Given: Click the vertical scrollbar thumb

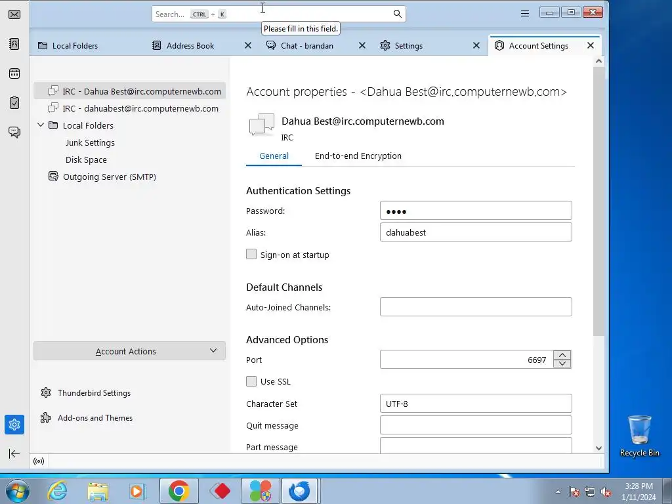Looking at the screenshot, I should pyautogui.click(x=598, y=201).
